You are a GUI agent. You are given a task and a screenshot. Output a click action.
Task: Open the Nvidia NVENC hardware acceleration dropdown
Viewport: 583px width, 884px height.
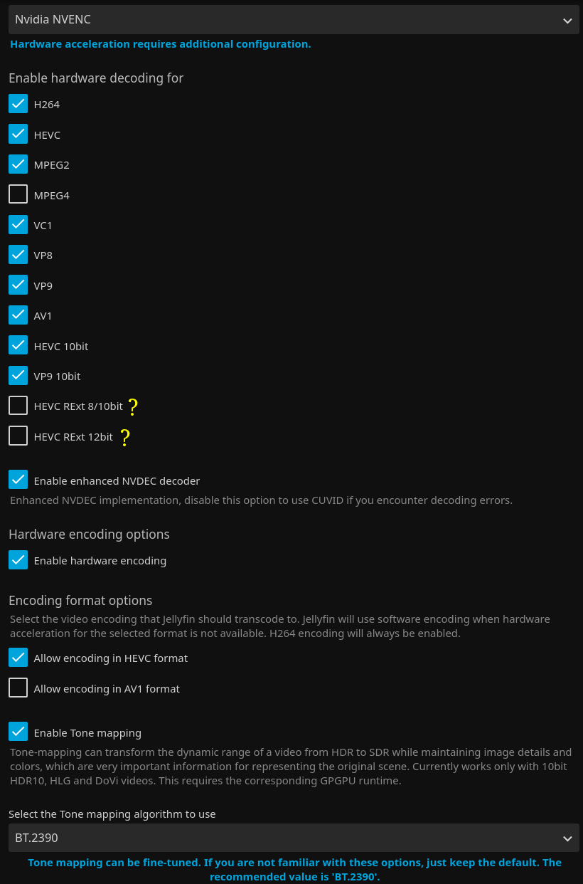294,20
